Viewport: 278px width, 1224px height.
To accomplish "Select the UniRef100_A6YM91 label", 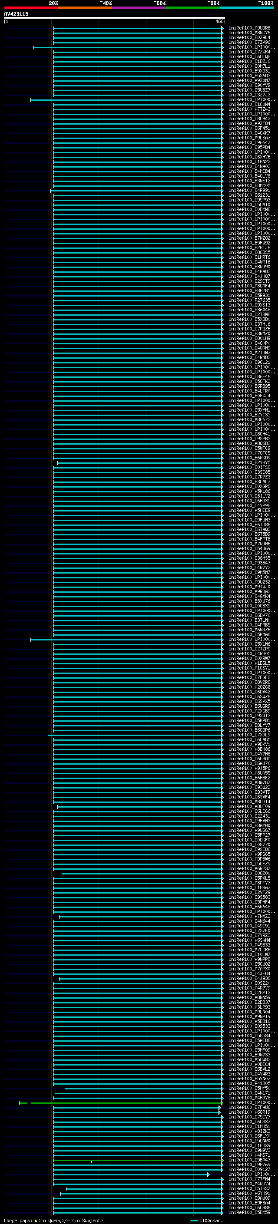I will point(249,1194).
